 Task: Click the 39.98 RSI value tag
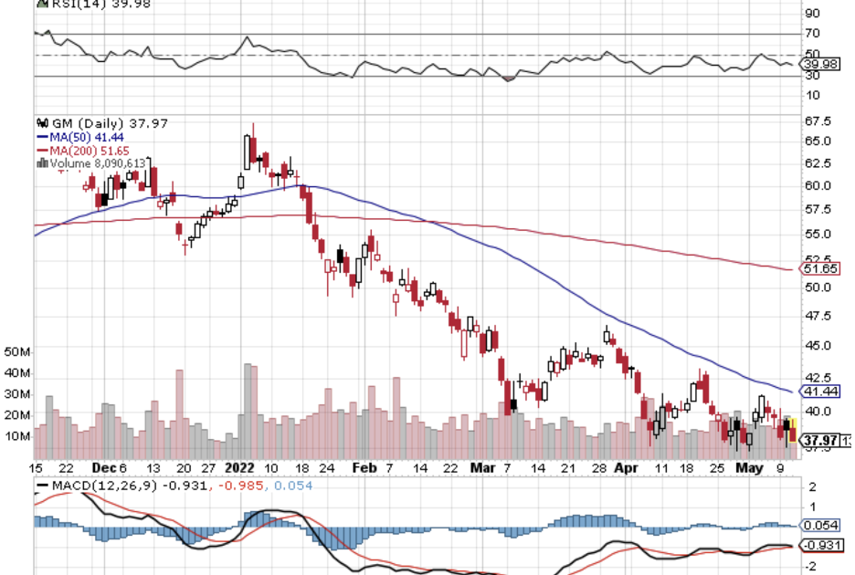[x=814, y=64]
